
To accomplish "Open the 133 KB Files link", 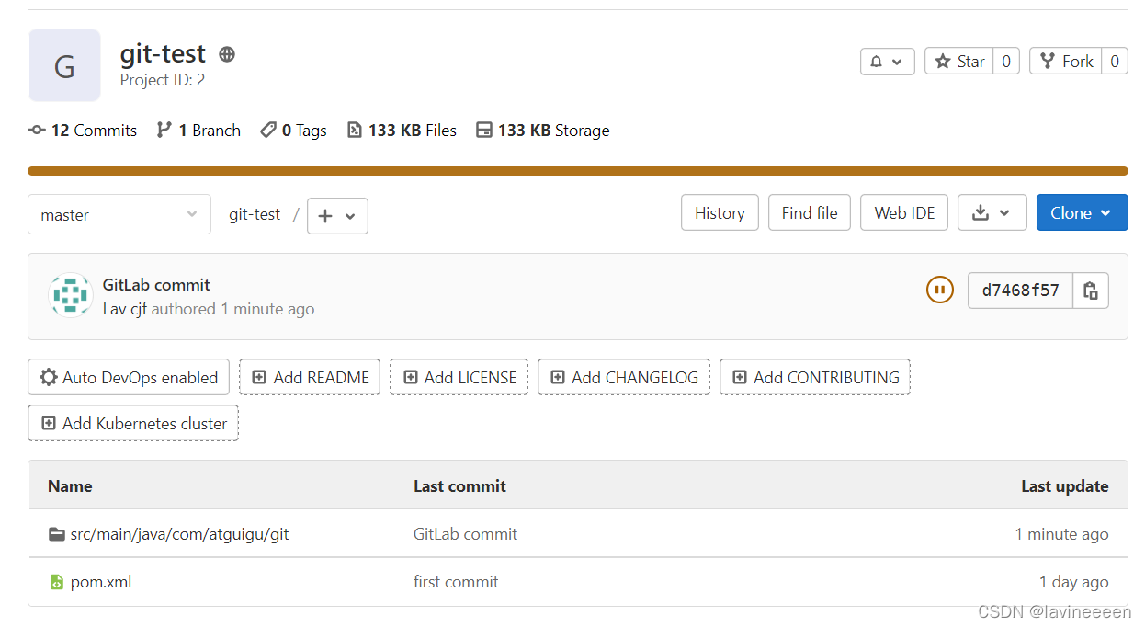I will click(402, 131).
